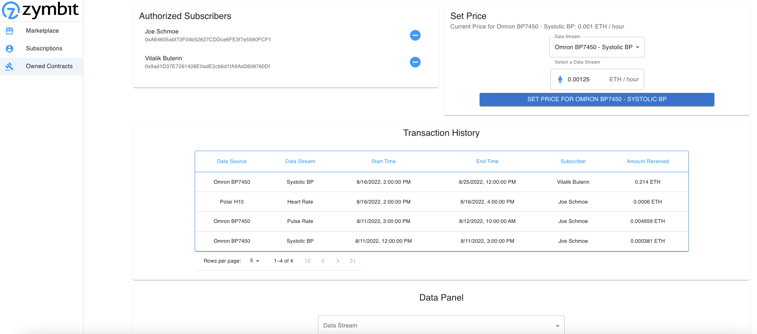Click the Zymbit logo
This screenshot has width=757, height=334.
[x=40, y=10]
